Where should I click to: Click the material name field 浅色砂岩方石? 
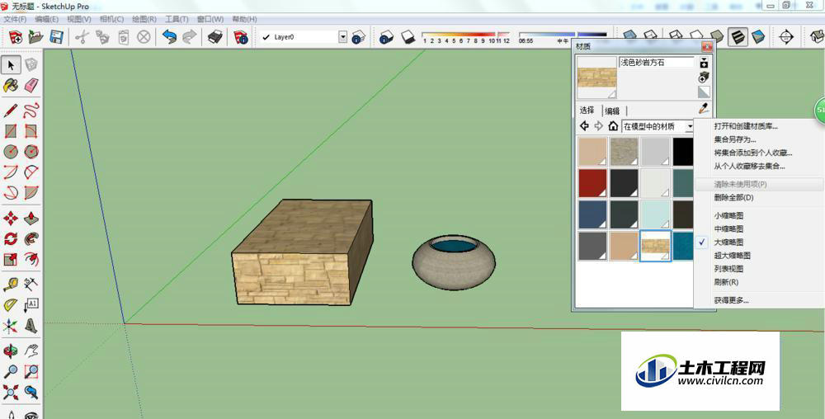656,62
